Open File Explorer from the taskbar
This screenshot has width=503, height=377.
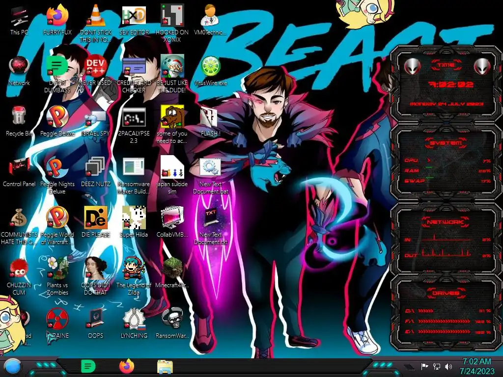[x=165, y=367]
